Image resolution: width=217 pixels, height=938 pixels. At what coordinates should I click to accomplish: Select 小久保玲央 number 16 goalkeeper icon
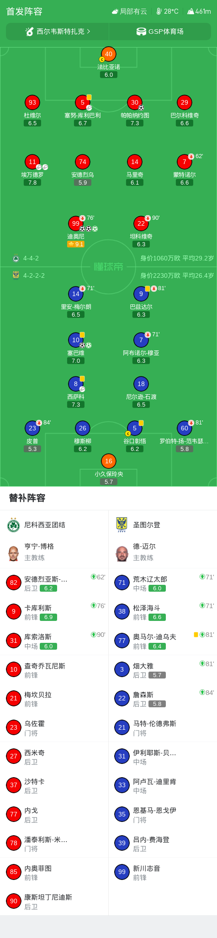[x=108, y=461]
